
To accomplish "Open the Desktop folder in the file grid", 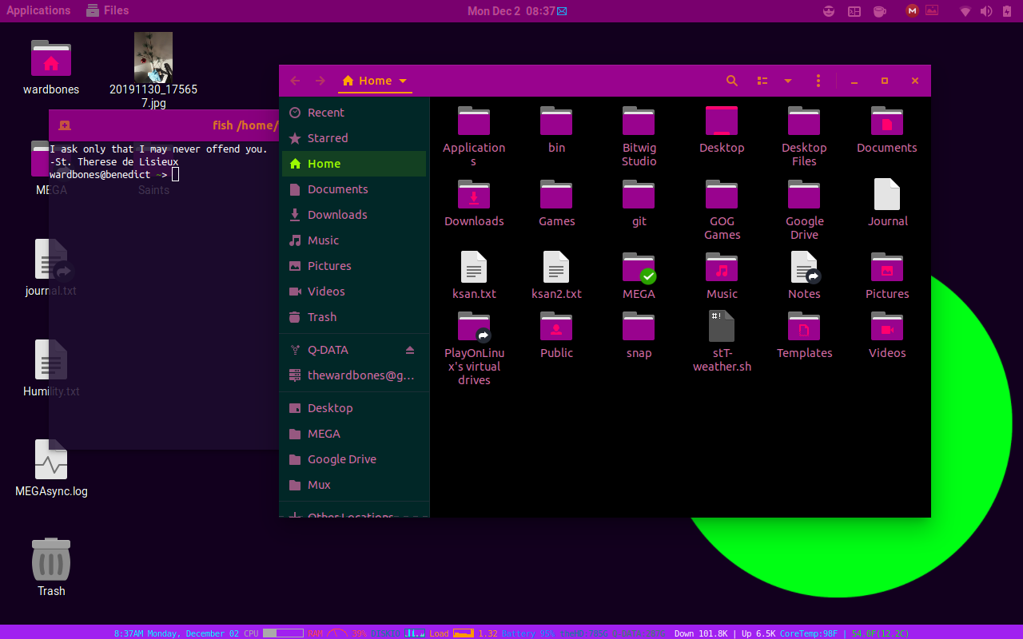I will 722,129.
